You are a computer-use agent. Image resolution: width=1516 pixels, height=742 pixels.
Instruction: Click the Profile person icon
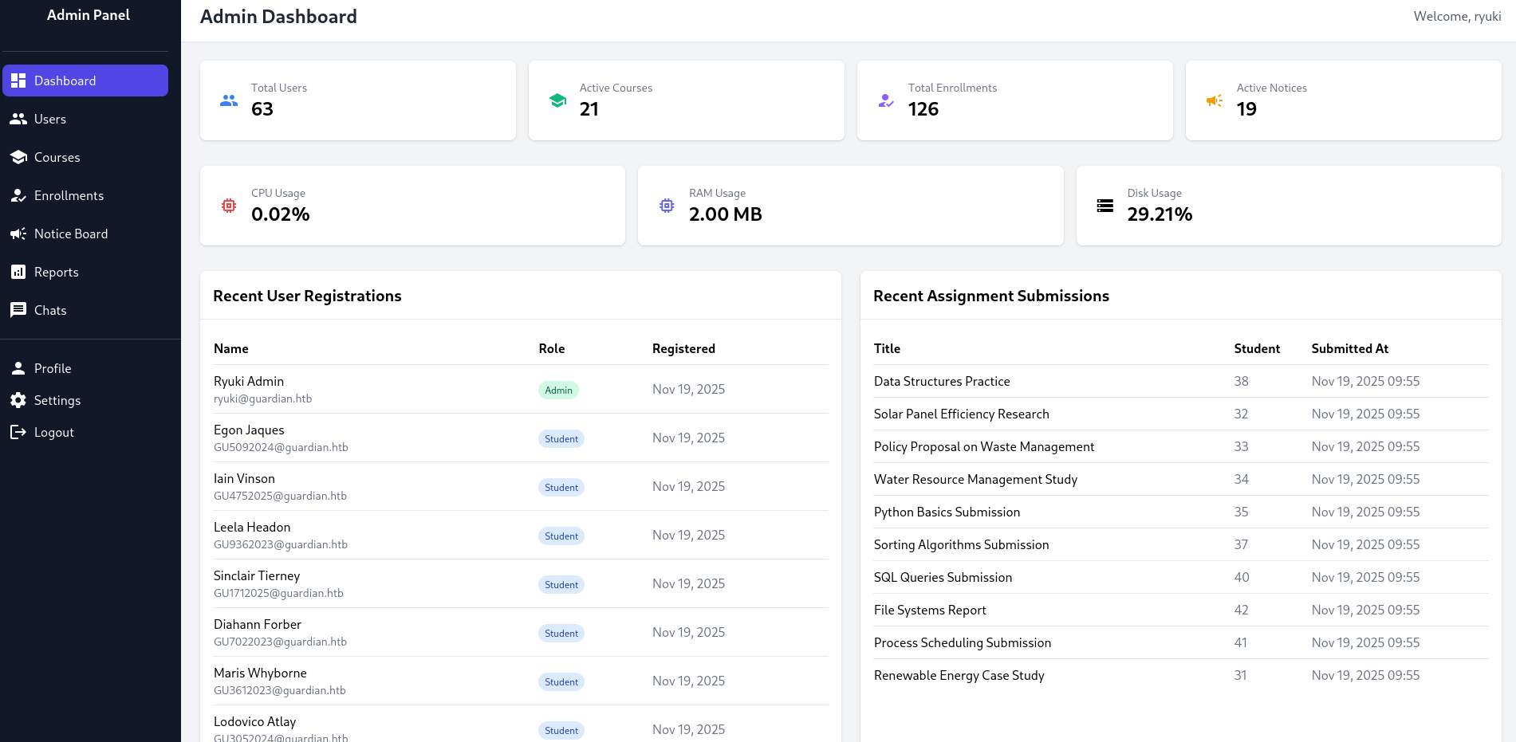click(18, 367)
